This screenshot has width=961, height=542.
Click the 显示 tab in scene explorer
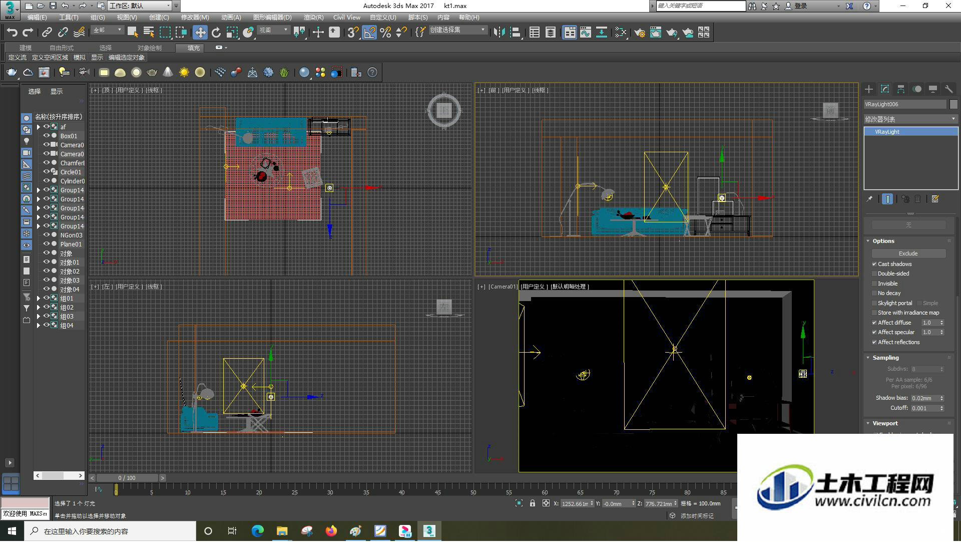(56, 92)
